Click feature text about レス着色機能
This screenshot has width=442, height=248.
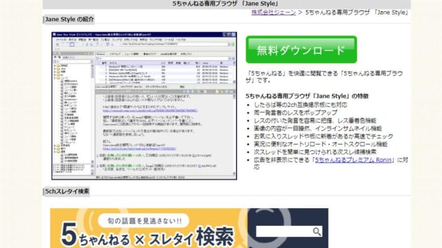[315, 121]
